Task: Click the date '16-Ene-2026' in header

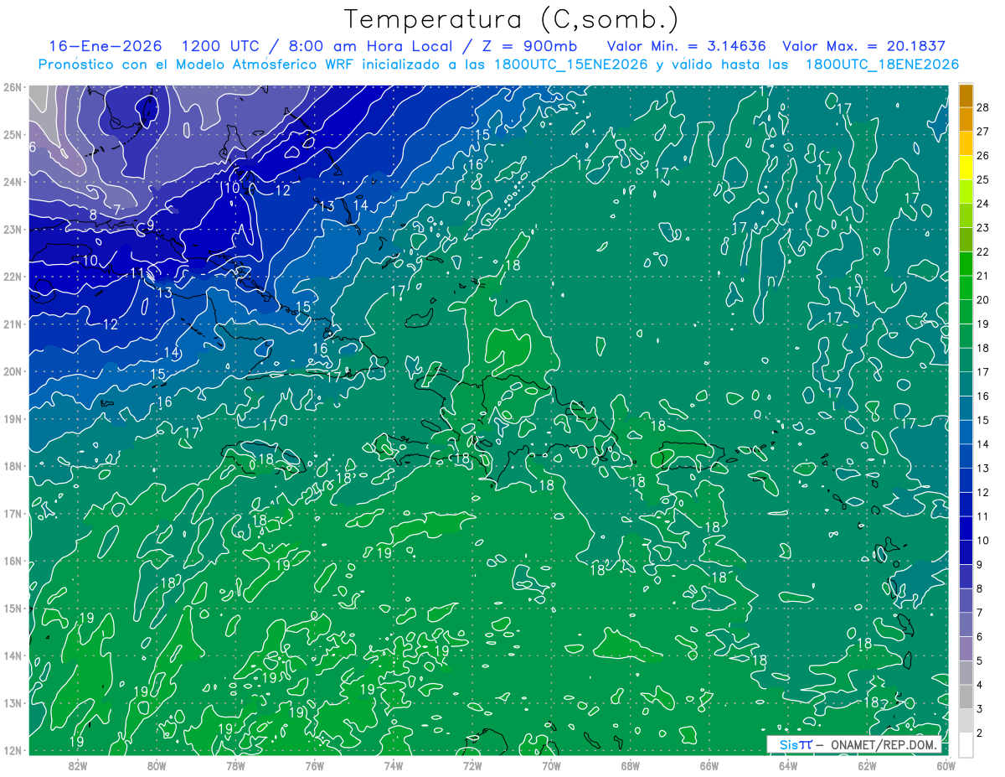Action: [106, 46]
